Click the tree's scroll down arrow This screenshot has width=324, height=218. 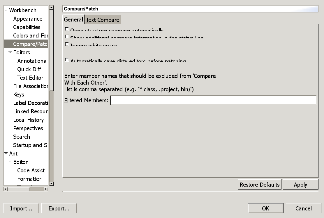(x=51, y=183)
